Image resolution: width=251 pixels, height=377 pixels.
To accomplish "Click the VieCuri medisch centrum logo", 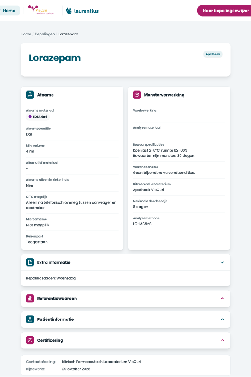I will (41, 10).
